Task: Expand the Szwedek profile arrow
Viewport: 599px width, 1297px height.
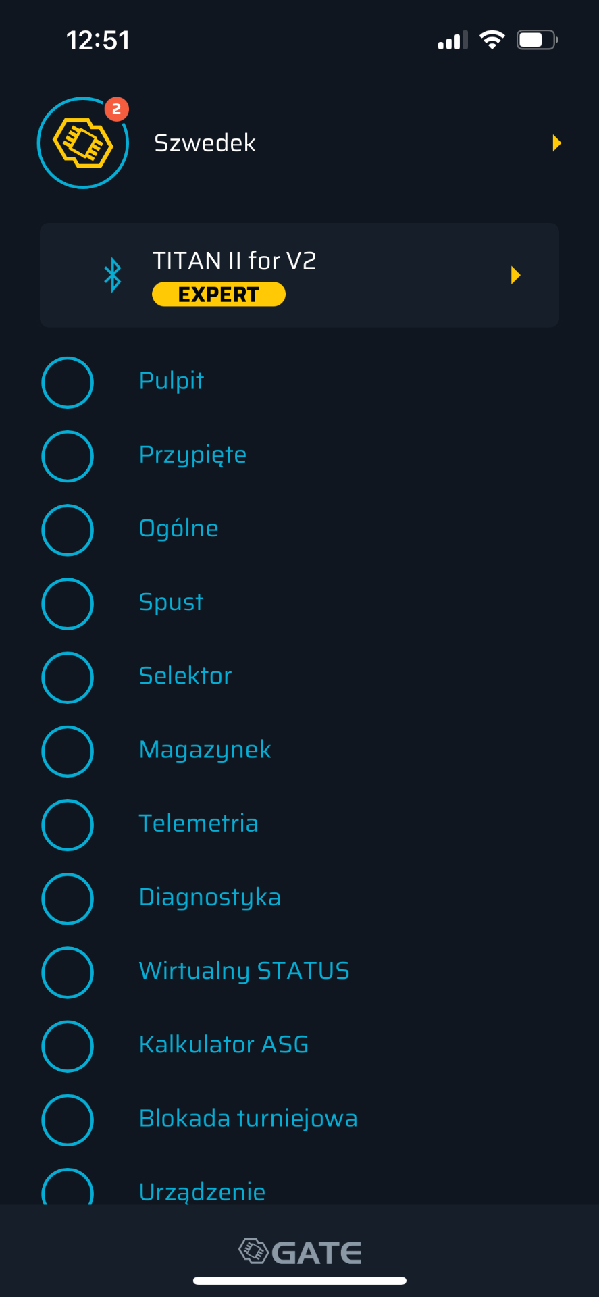Action: [556, 143]
